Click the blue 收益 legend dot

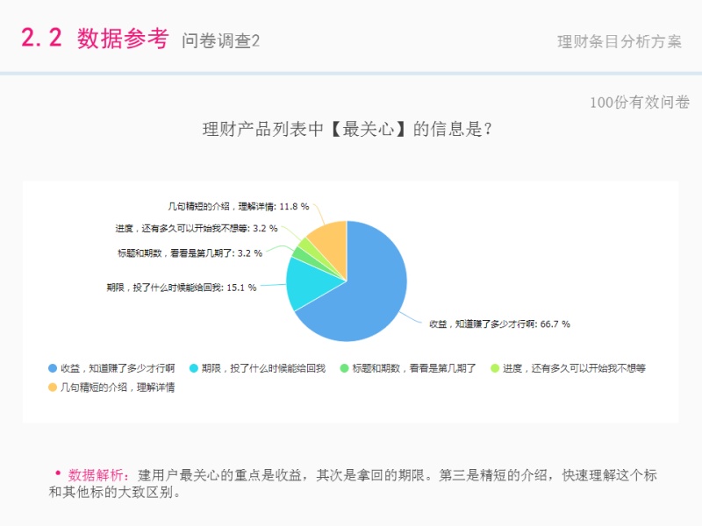pos(53,368)
